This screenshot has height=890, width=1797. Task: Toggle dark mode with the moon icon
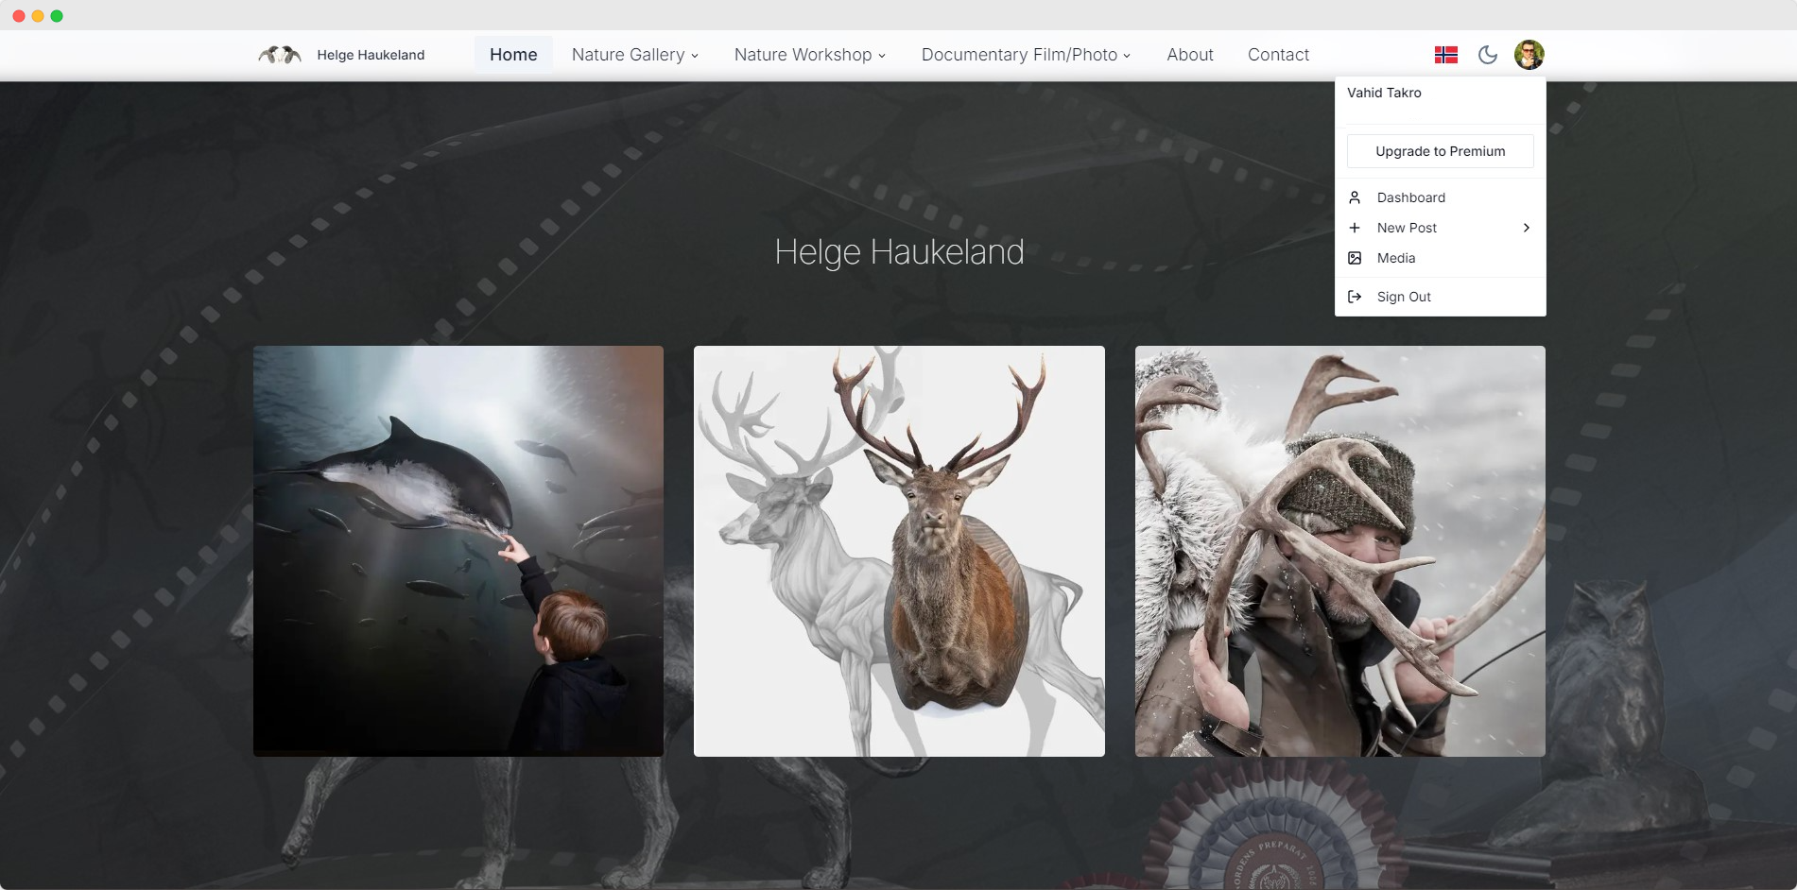(x=1487, y=55)
